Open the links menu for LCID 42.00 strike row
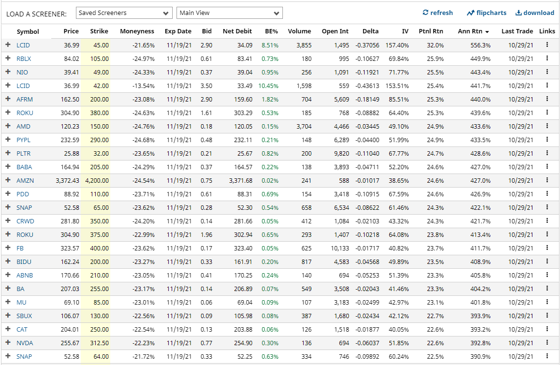The height and width of the screenshot is (365, 560). (547, 86)
